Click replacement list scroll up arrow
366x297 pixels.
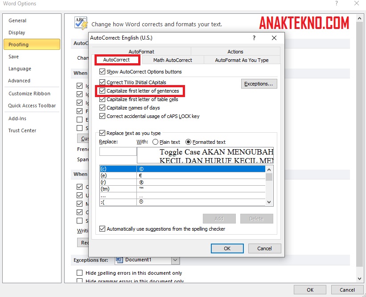(269, 170)
